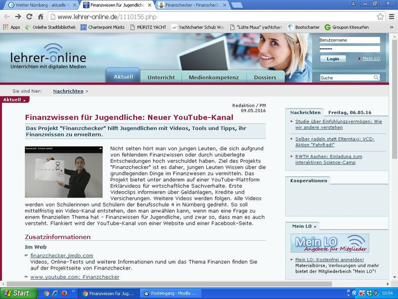Open the Selber radeln statt Elterntaxi link
The width and height of the screenshot is (398, 299).
335,142
